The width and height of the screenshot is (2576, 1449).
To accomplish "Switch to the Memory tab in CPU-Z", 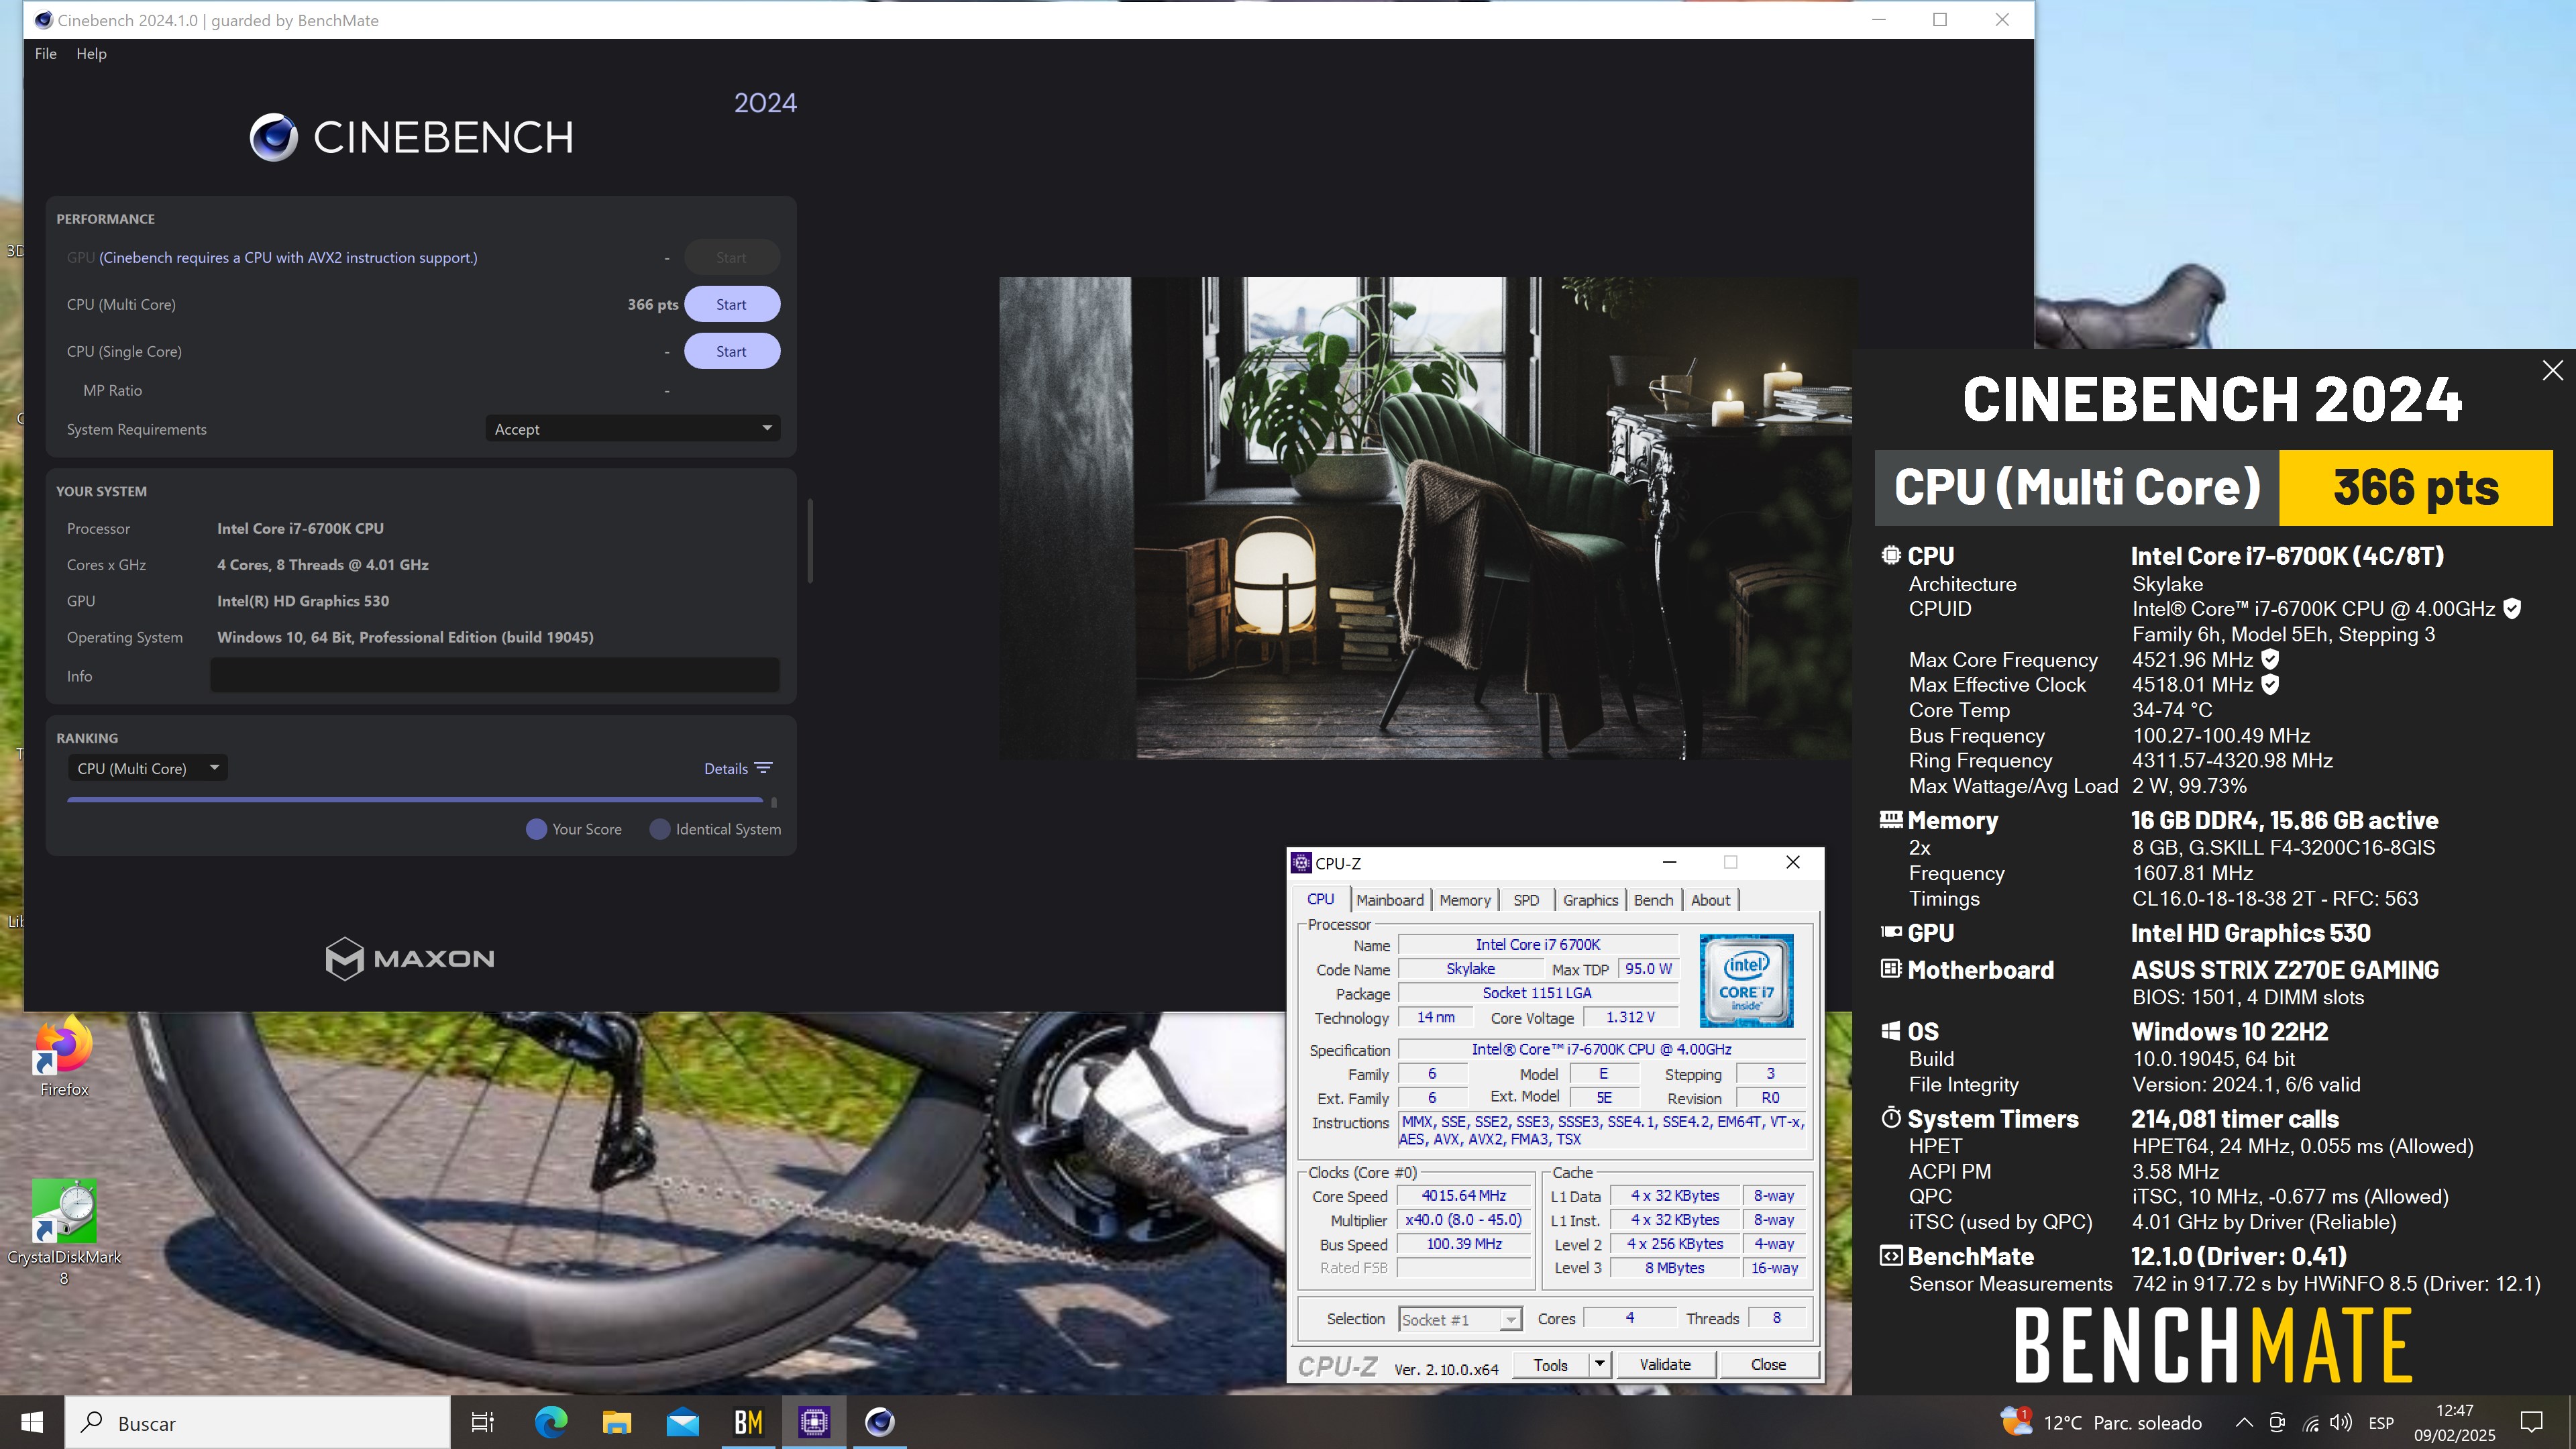I will point(1465,900).
